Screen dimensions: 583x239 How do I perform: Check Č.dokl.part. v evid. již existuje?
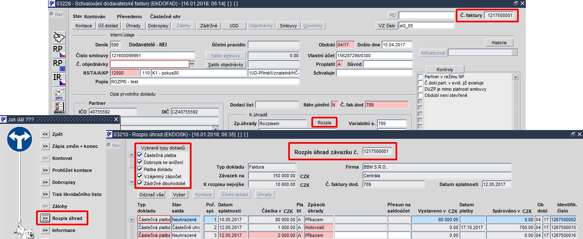(x=420, y=83)
